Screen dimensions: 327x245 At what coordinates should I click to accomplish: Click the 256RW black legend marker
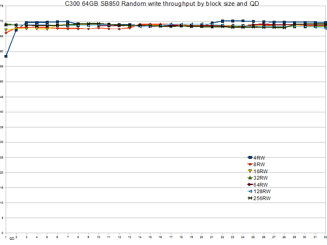pos(250,198)
